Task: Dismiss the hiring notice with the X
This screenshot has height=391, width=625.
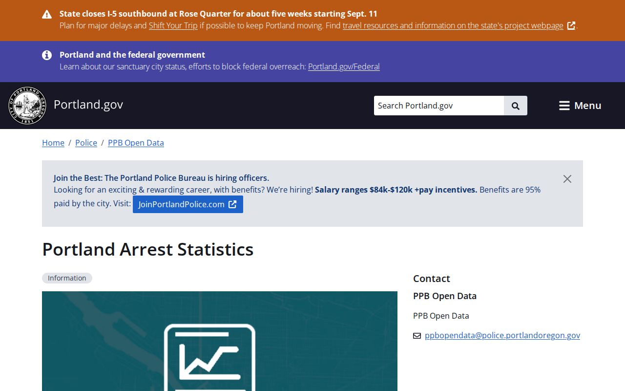Action: (x=567, y=179)
